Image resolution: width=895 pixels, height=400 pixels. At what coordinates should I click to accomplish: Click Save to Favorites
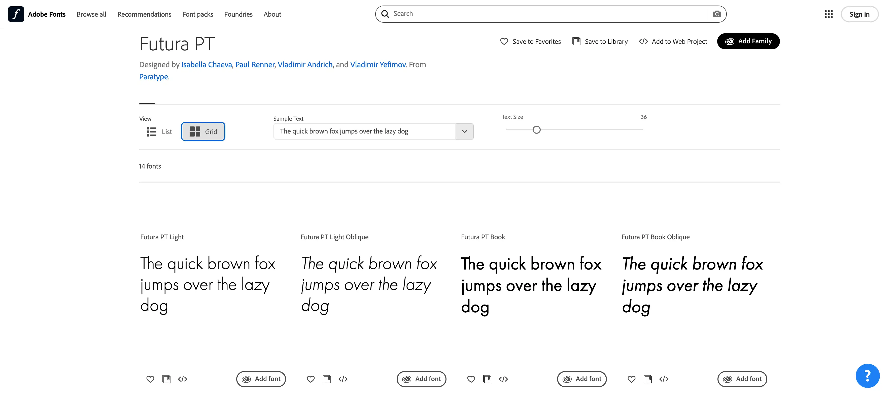pos(531,41)
